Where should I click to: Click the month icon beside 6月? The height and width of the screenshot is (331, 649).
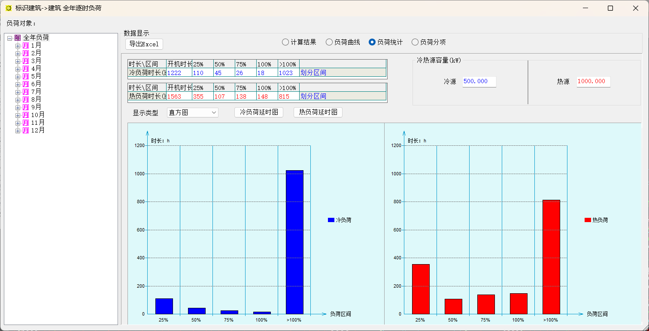[x=26, y=84]
